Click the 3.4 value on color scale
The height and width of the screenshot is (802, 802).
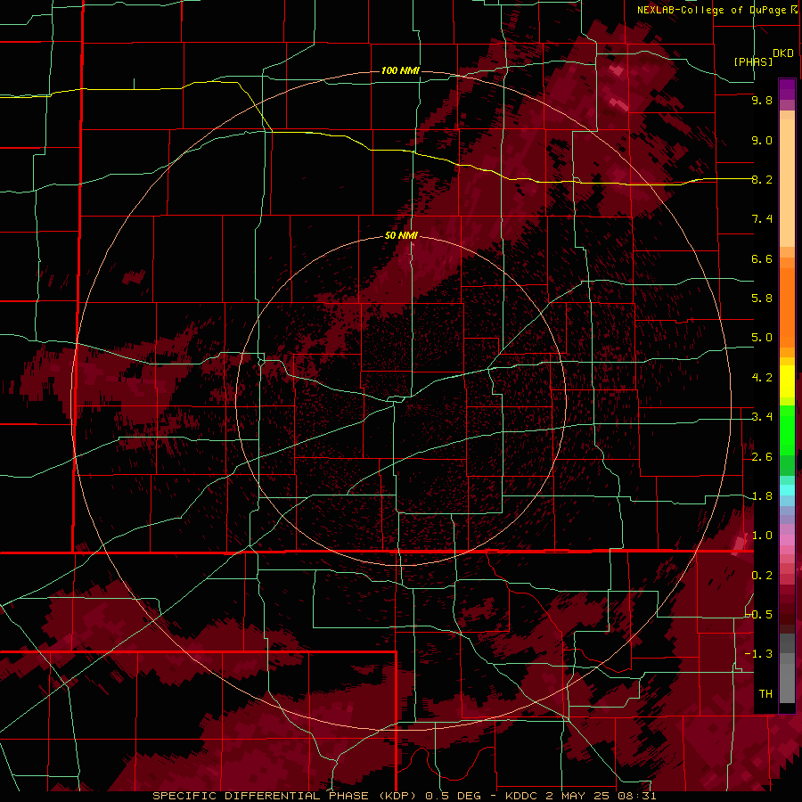pyautogui.click(x=762, y=417)
